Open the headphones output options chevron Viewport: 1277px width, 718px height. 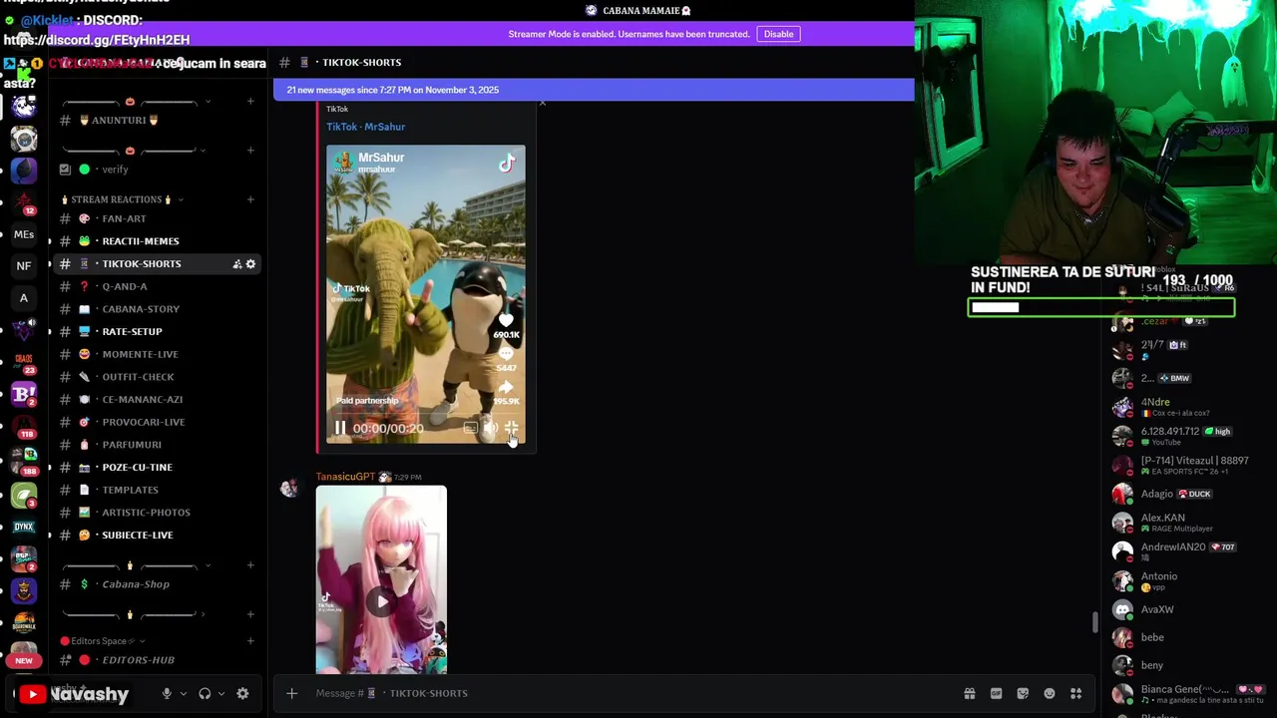coord(221,693)
